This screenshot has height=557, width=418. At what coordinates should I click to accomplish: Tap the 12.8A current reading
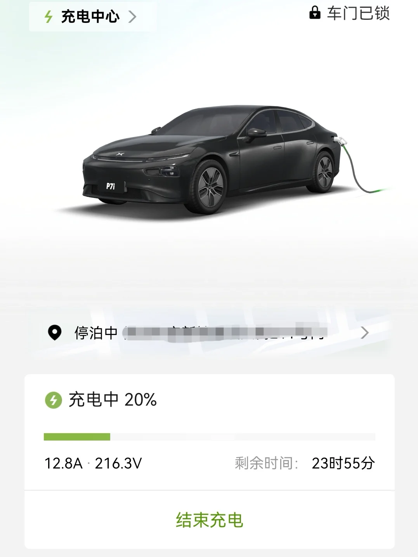coord(64,463)
